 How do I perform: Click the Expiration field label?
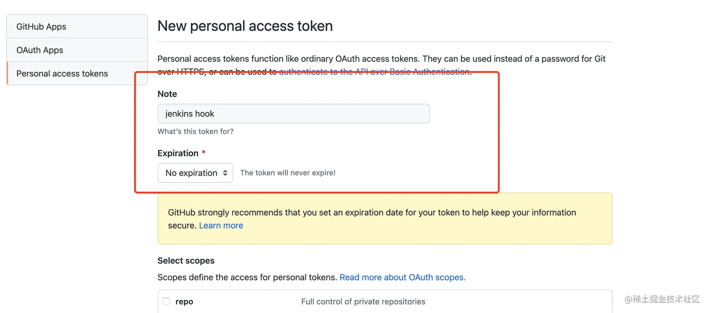tap(178, 153)
